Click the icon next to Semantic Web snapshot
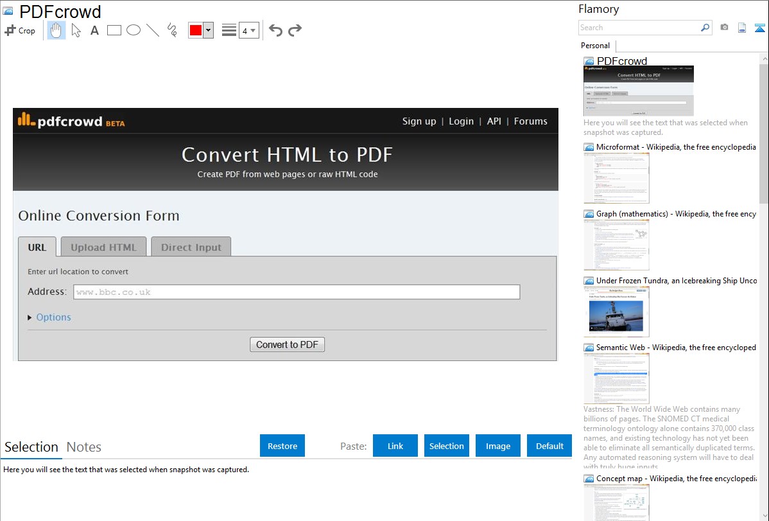Screen dimensions: 769x521 click(589, 348)
